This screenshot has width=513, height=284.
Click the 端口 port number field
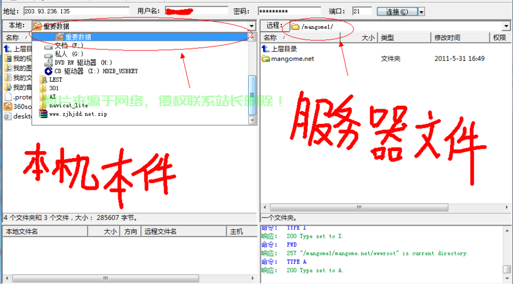click(362, 11)
